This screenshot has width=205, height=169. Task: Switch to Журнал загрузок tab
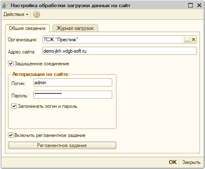(75, 28)
